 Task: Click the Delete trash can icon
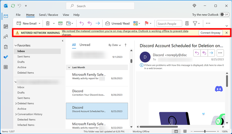coord(48,23)
